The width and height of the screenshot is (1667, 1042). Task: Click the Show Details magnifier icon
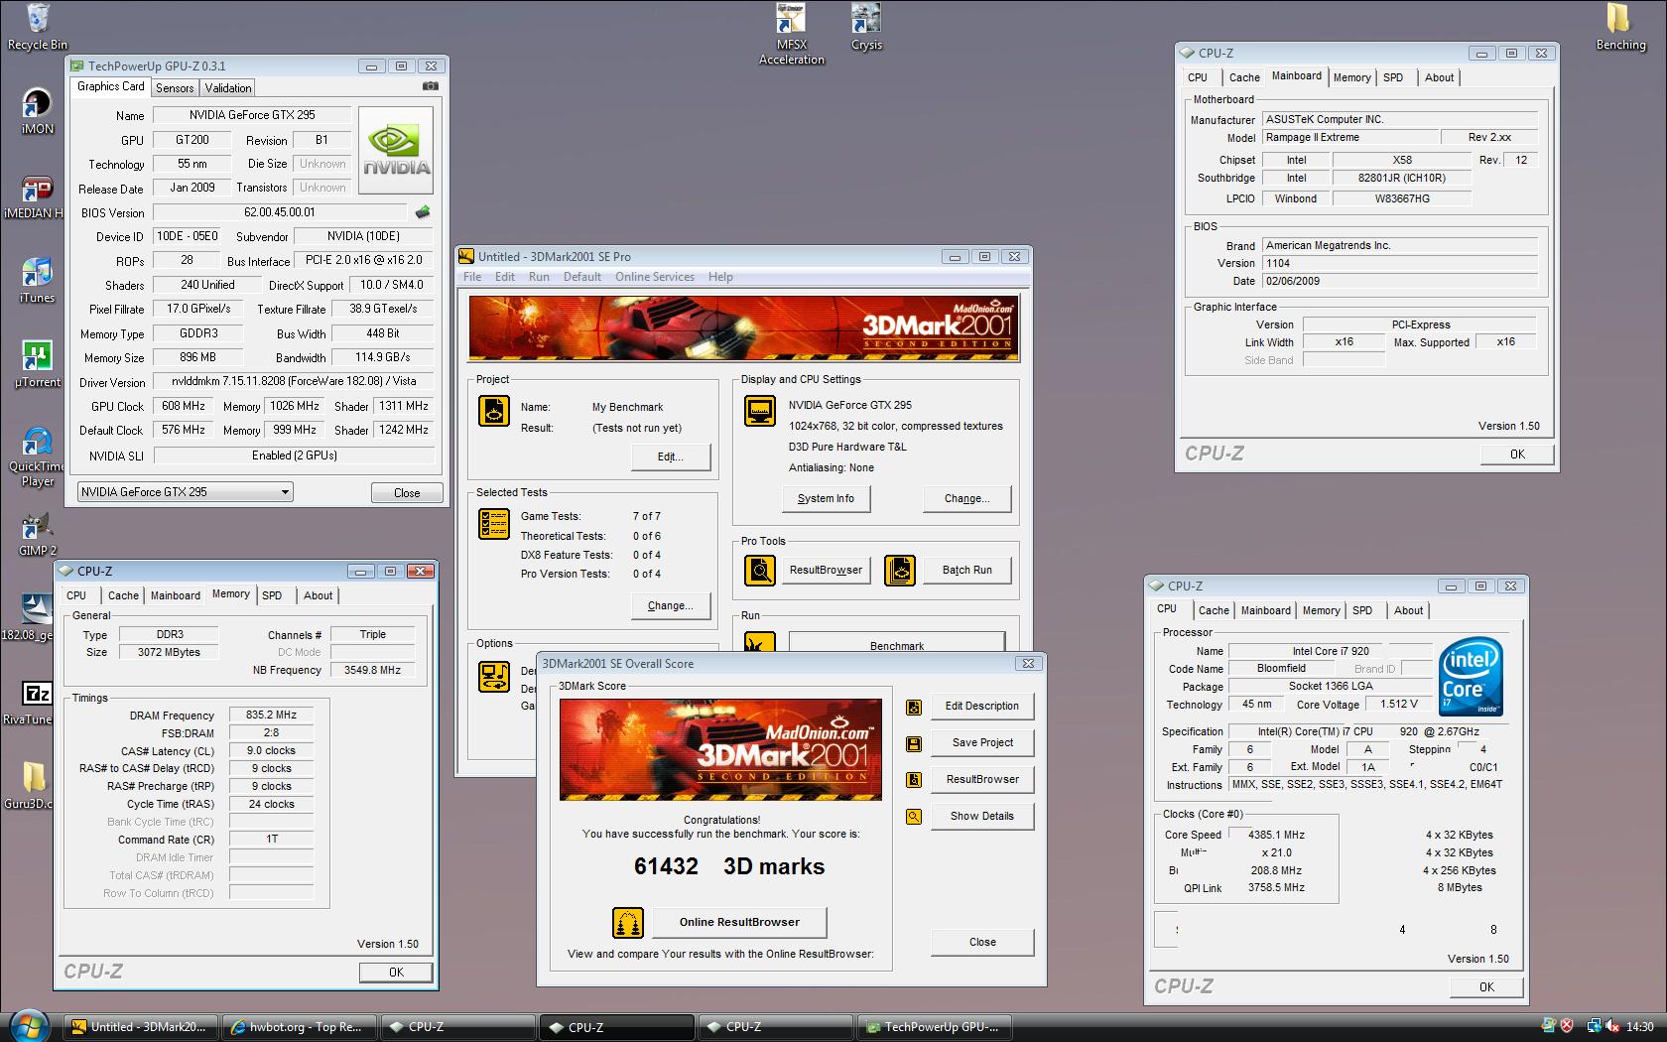point(914,817)
